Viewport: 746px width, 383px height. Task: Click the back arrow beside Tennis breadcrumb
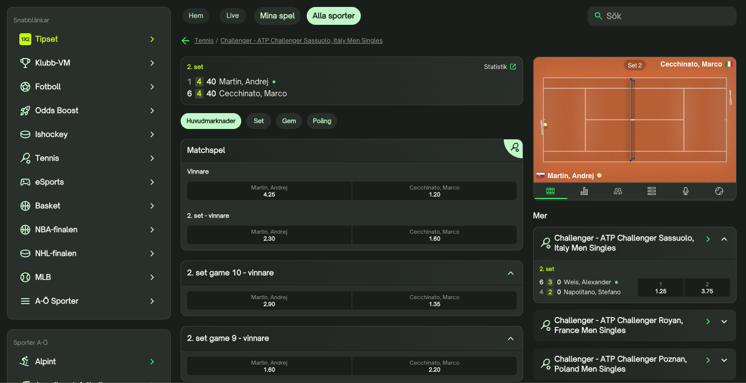(x=186, y=41)
